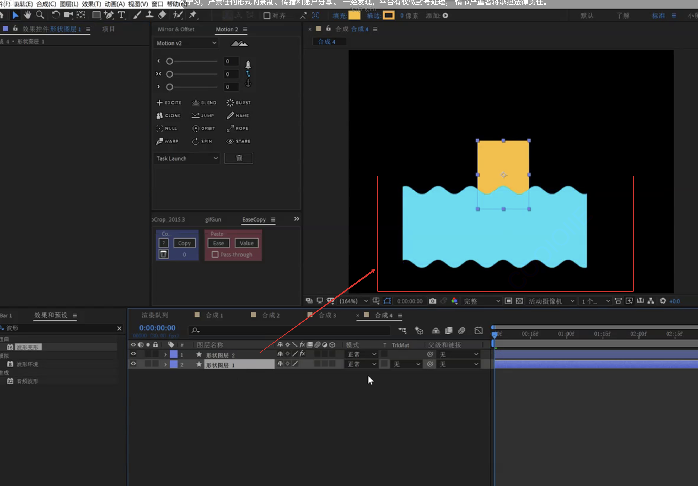Click the EaseCopy Copy button
The height and width of the screenshot is (486, 698).
pos(184,243)
